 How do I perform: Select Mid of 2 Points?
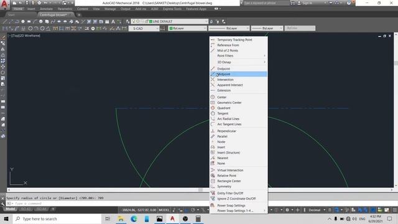pos(238,50)
